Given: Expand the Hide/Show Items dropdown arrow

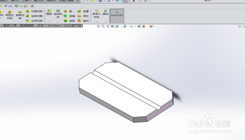Looking at the screenshot, I should point(135,27).
